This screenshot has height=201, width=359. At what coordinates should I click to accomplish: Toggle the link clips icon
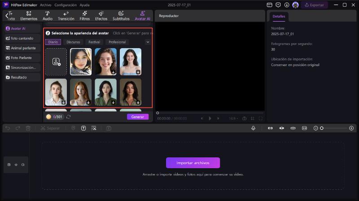pos(270,128)
